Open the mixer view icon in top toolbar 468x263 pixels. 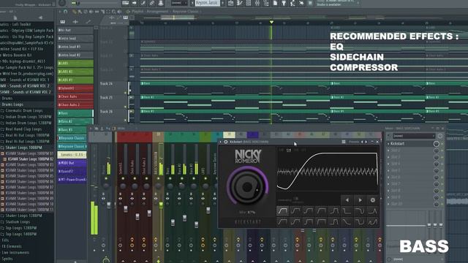257,3
